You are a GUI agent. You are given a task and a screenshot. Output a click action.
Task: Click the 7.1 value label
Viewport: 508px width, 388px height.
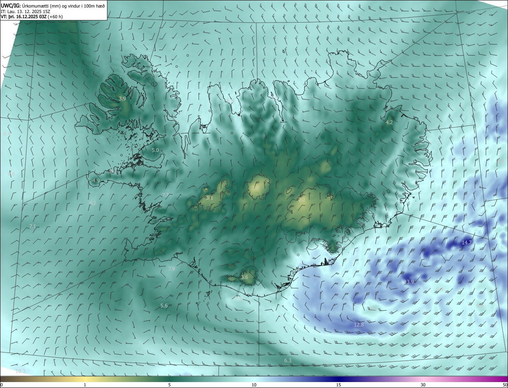tap(33, 227)
